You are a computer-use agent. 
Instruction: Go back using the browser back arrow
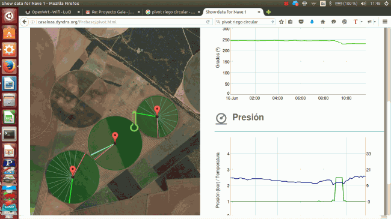tap(24, 22)
